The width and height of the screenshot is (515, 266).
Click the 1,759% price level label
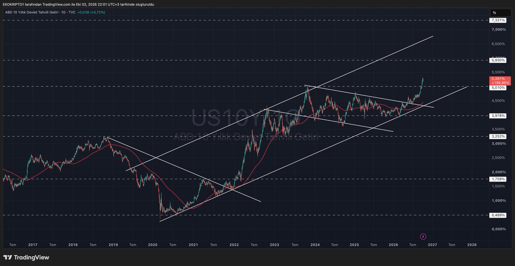tap(498, 179)
